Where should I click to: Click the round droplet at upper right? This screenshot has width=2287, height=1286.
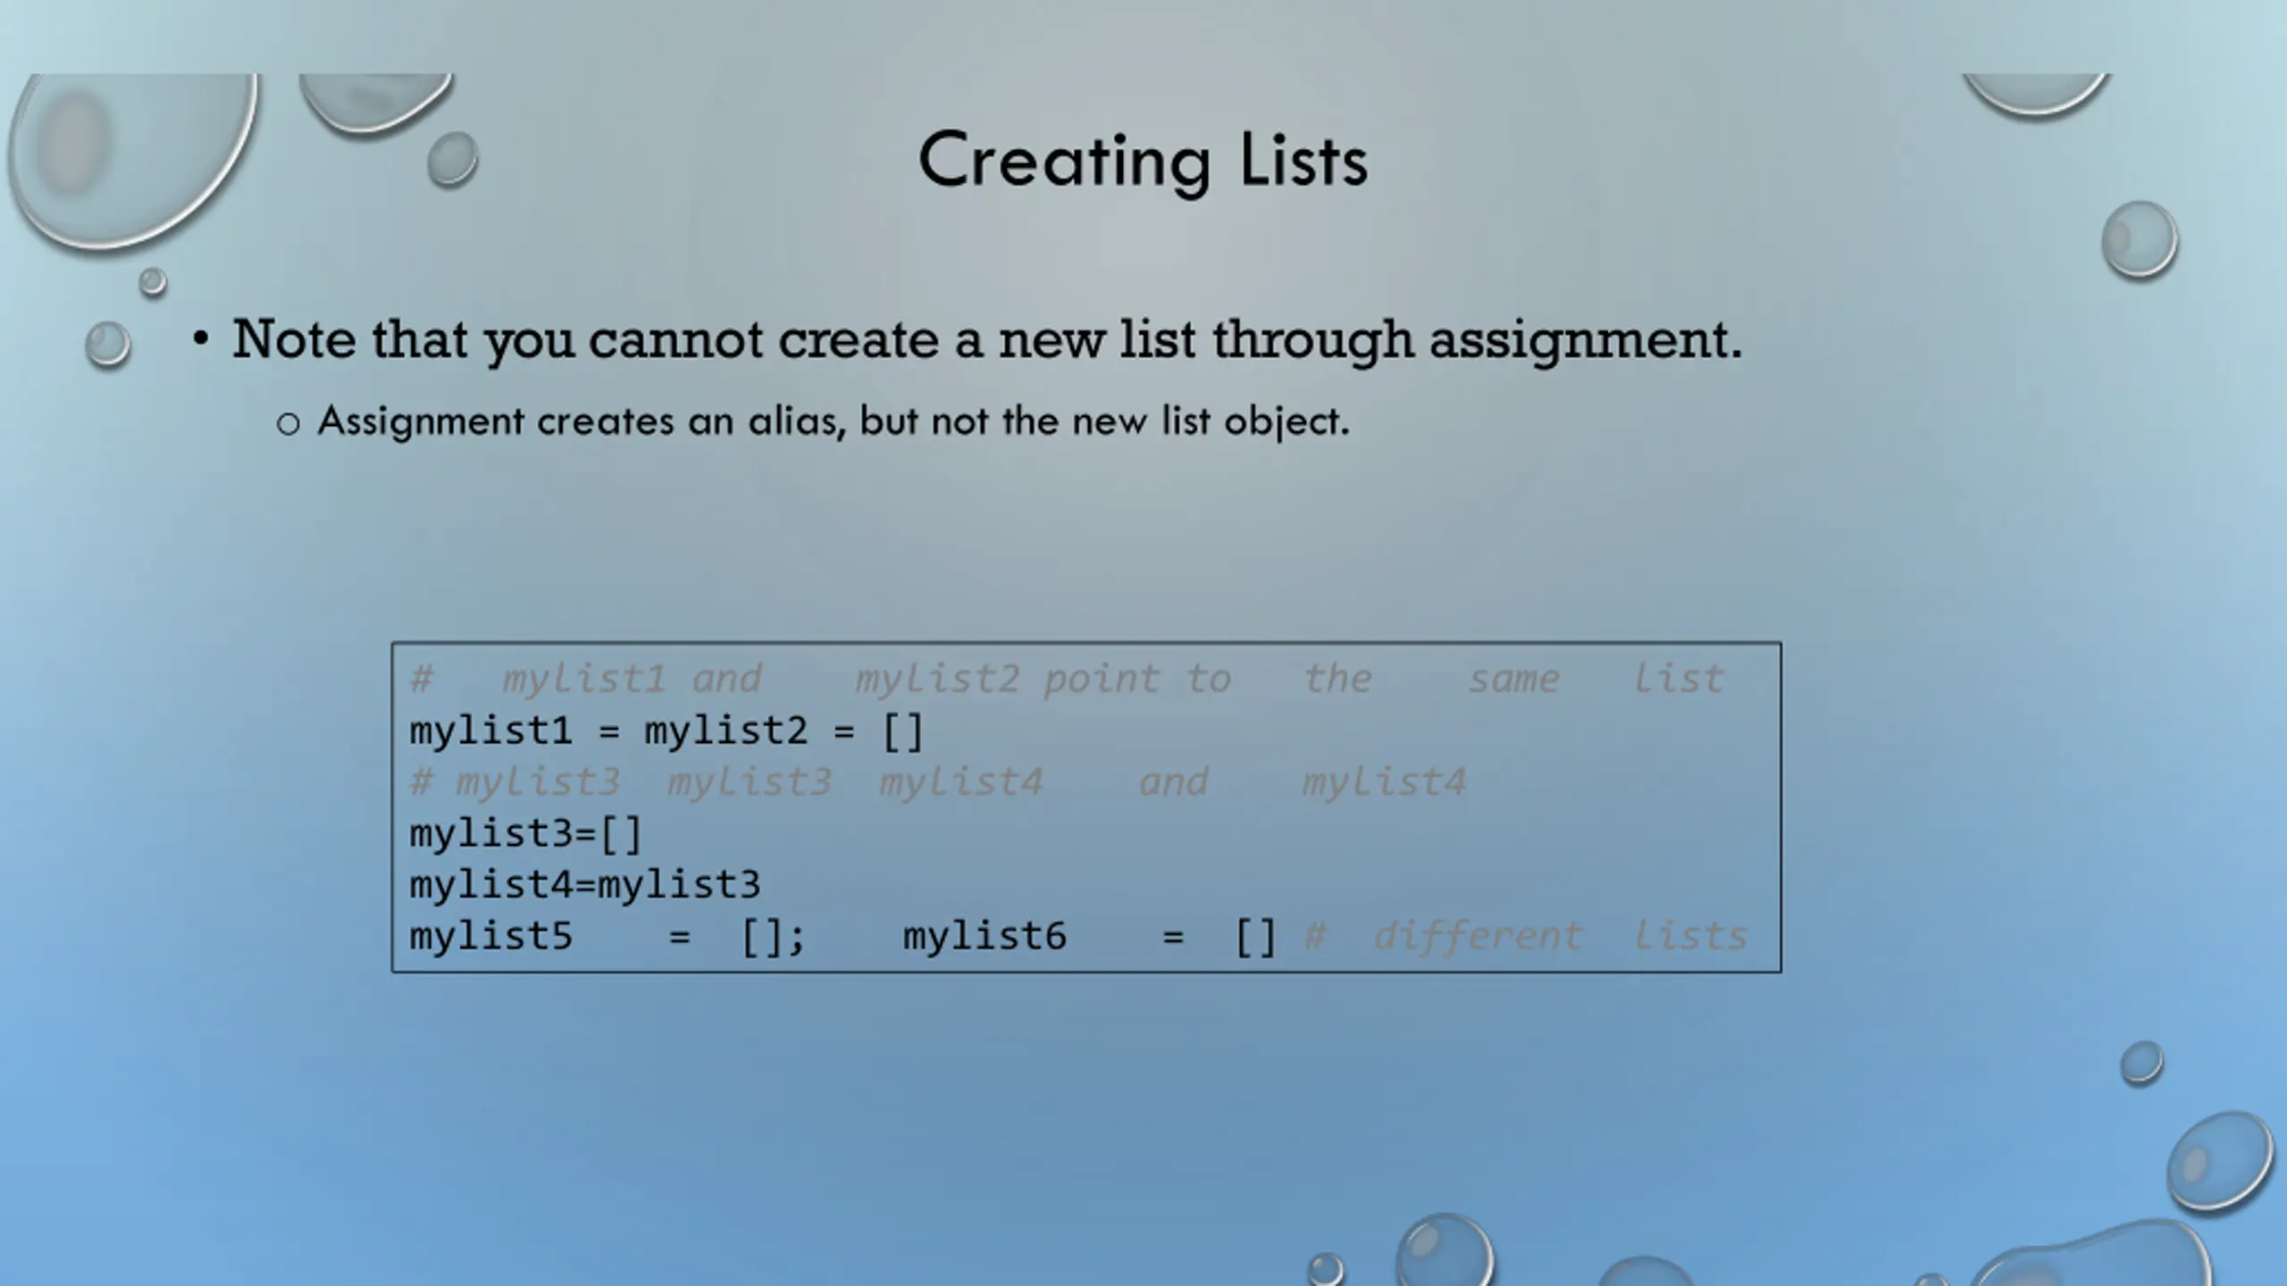(2140, 239)
